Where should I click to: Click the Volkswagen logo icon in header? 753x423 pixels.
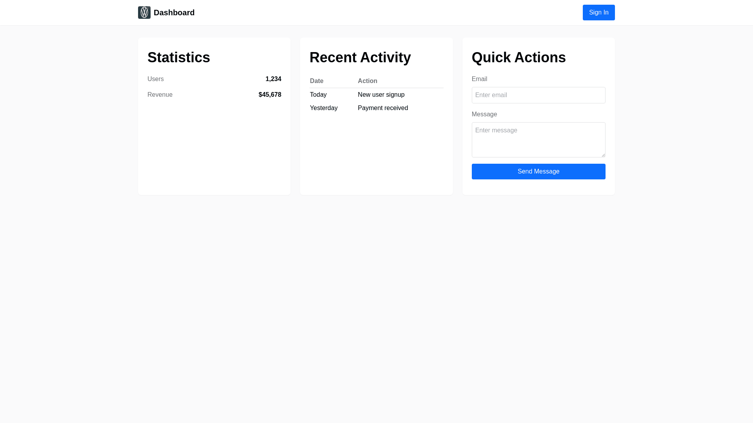144,13
